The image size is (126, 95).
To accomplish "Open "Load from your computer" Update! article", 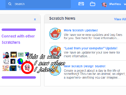I will [91, 48].
